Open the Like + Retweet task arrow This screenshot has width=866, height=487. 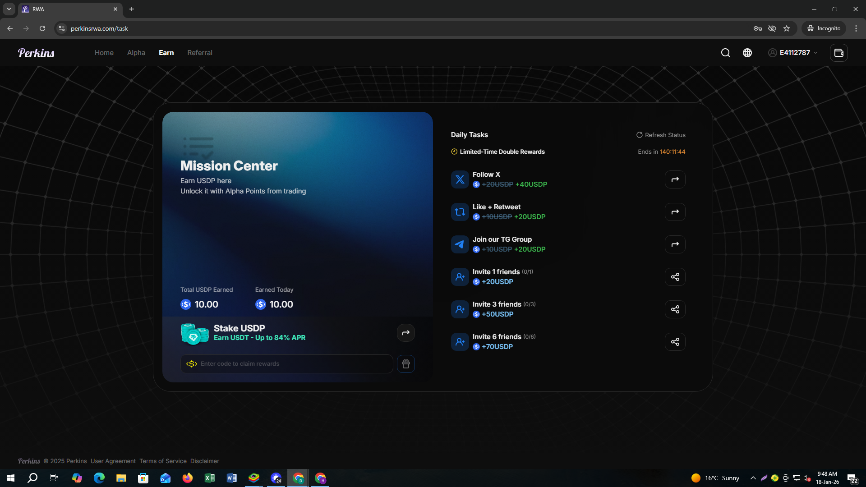point(675,212)
